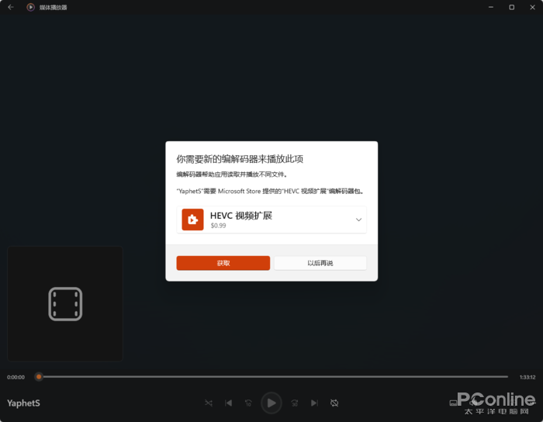Screen dimensions: 543x422
Task: Click the orange seek bar handle
Action: point(39,377)
